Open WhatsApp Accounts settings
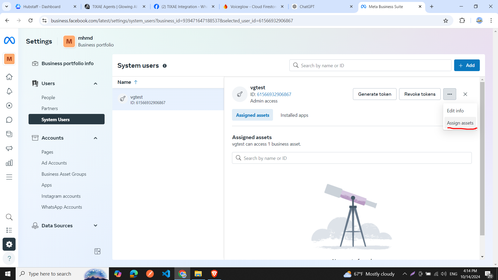The width and height of the screenshot is (498, 280). coord(62,207)
